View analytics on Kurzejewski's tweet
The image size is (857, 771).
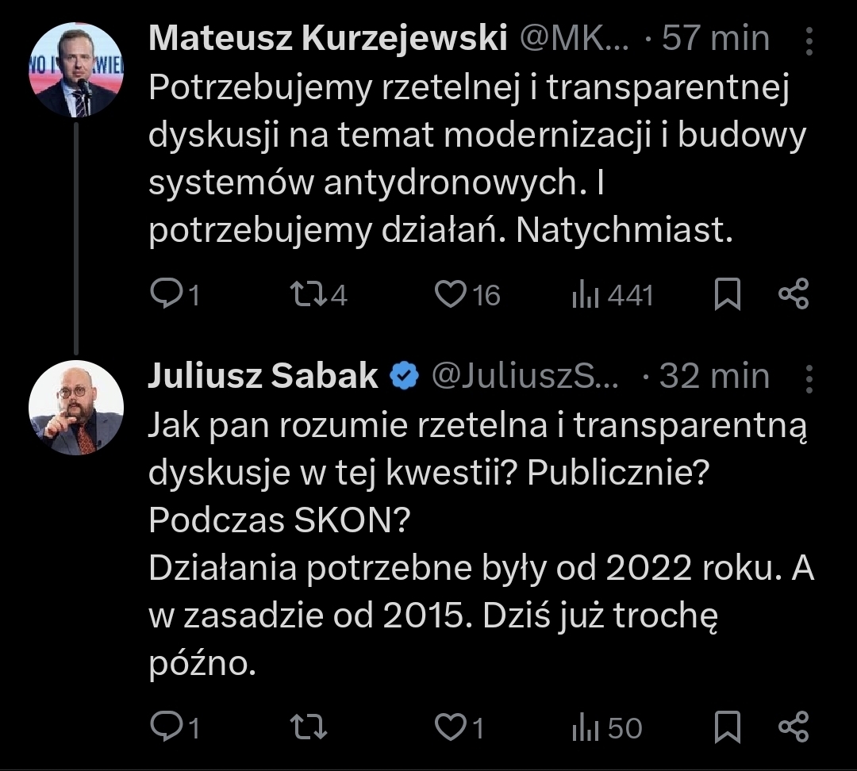(x=583, y=295)
